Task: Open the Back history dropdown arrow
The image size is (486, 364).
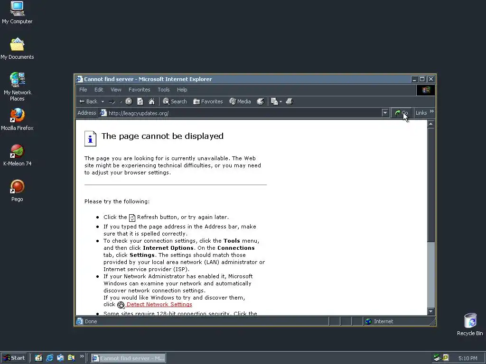Action: [x=103, y=101]
